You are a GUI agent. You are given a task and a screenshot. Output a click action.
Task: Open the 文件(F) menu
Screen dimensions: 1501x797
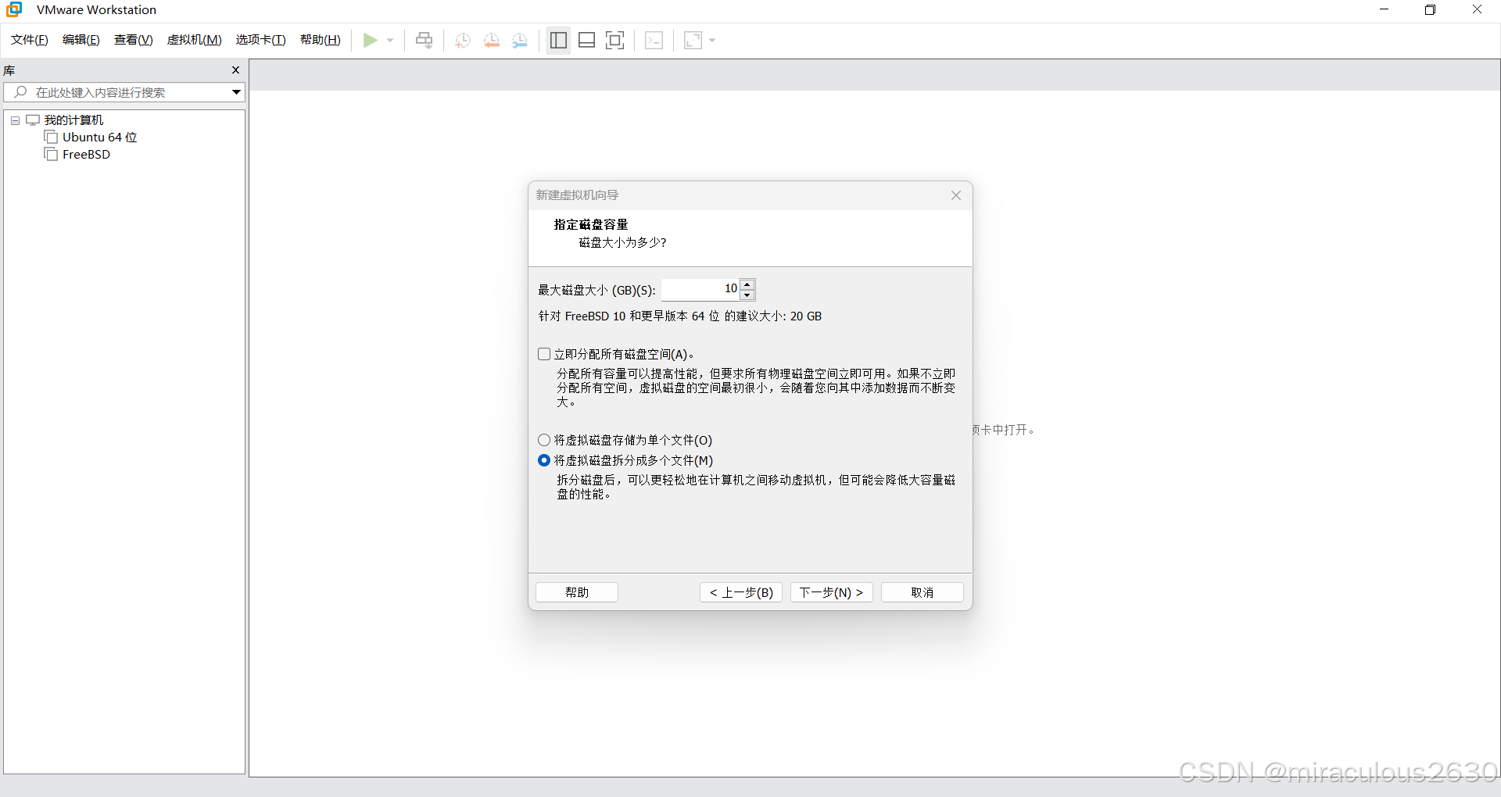[x=30, y=40]
